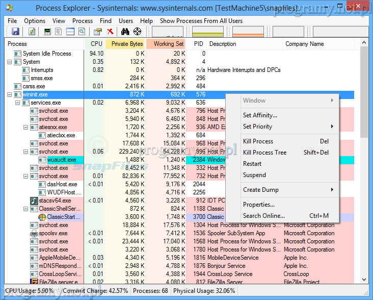373x300 pixels.
Task: Choose Kill Process Tree from context menu
Action: point(264,153)
